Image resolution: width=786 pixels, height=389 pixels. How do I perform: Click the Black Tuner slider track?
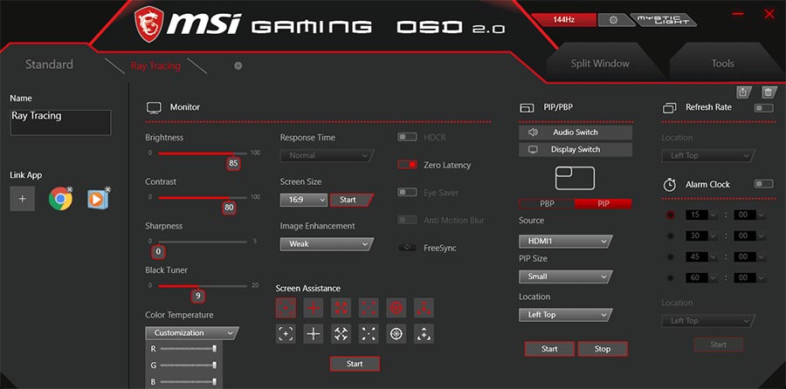(203, 286)
